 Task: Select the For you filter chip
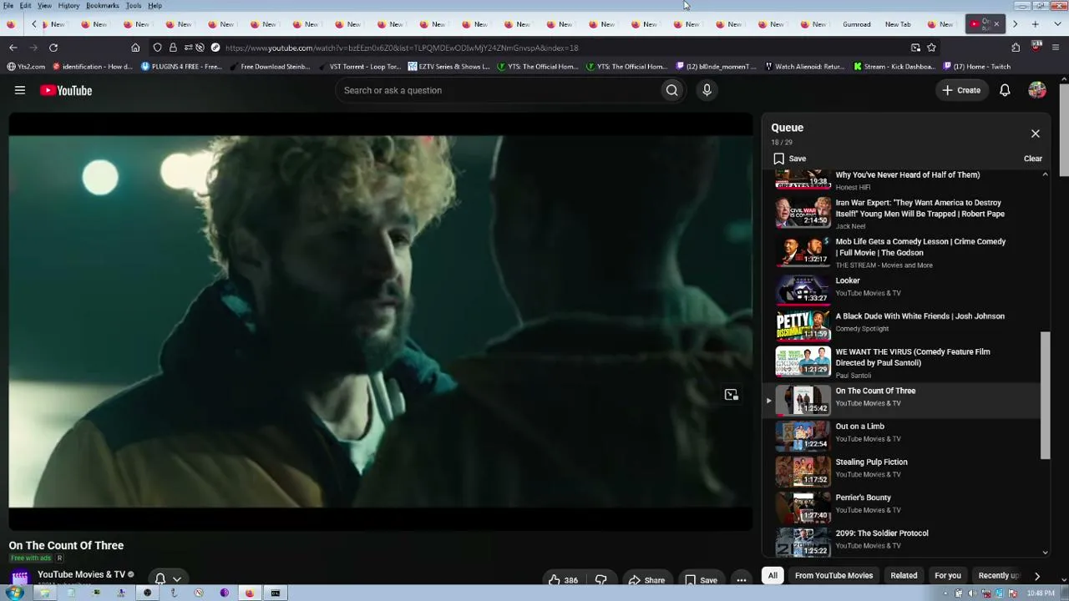coord(948,575)
